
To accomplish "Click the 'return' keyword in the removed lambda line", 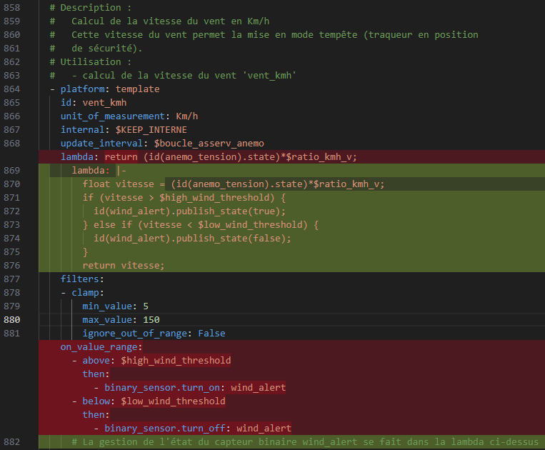I will pyautogui.click(x=121, y=156).
